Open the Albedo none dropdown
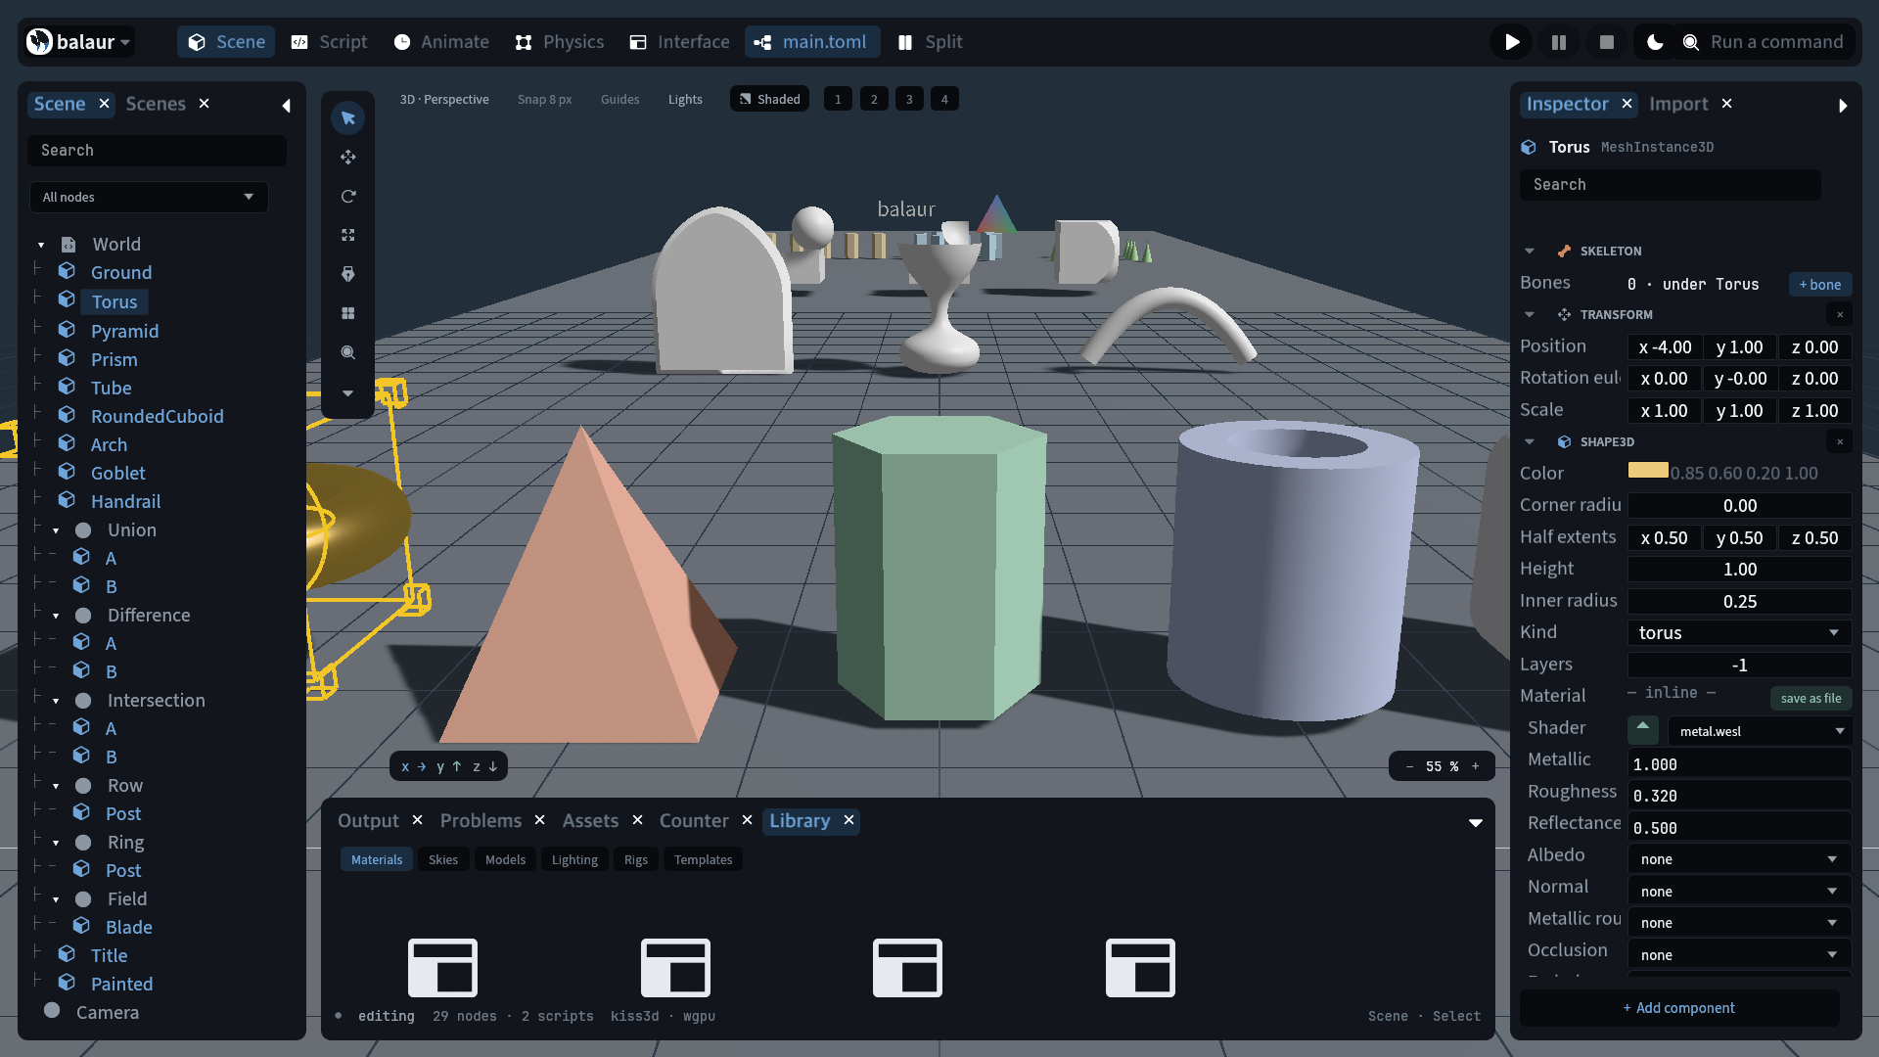The height and width of the screenshot is (1057, 1879). [1739, 859]
